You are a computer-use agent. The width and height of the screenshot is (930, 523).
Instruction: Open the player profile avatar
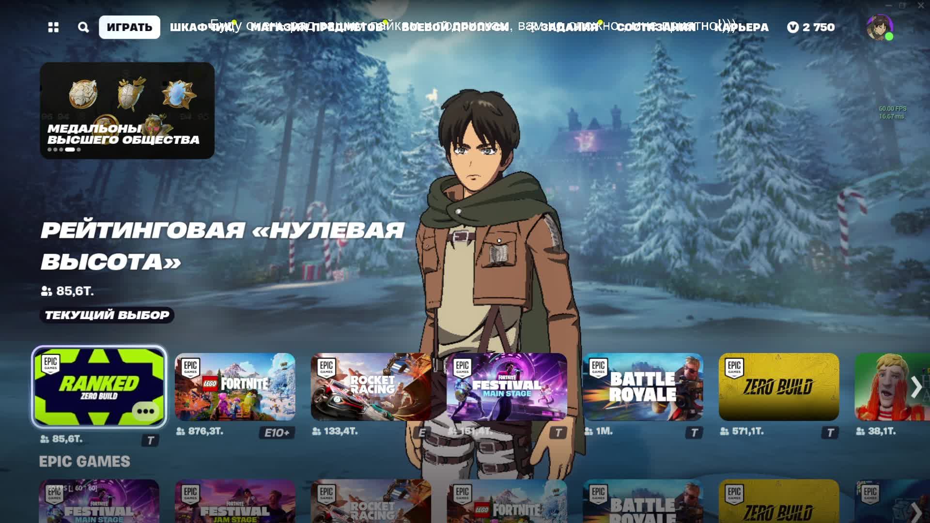click(879, 27)
